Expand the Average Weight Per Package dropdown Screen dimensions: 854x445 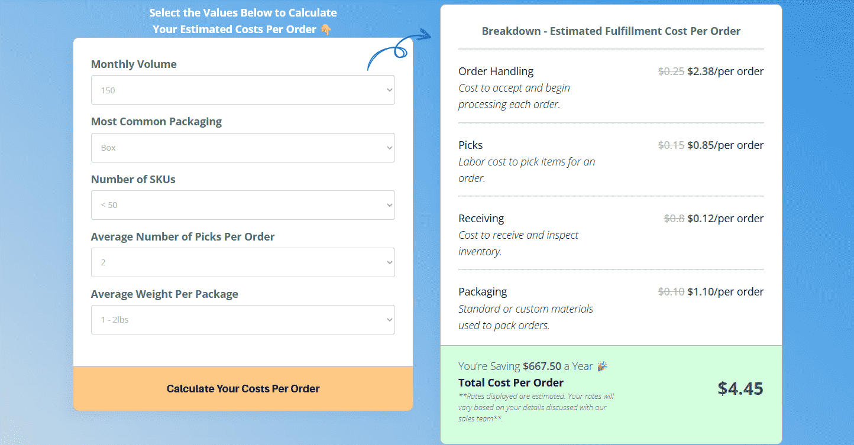(242, 320)
